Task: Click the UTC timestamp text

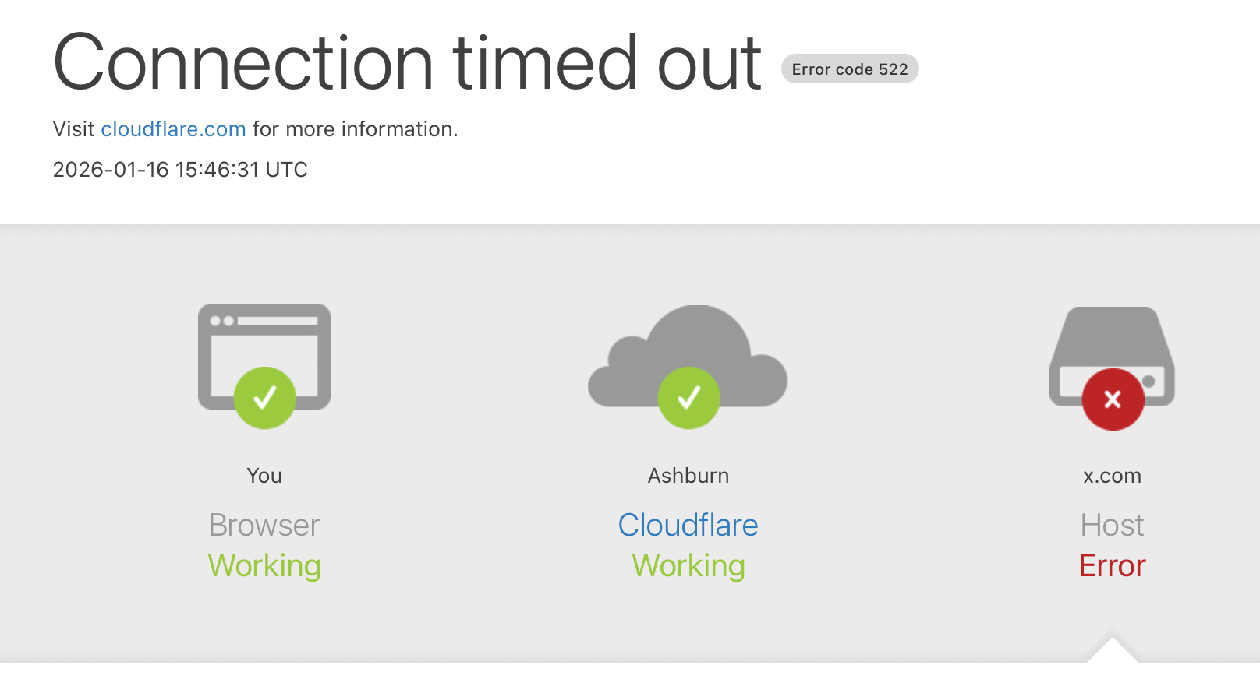Action: coord(180,170)
